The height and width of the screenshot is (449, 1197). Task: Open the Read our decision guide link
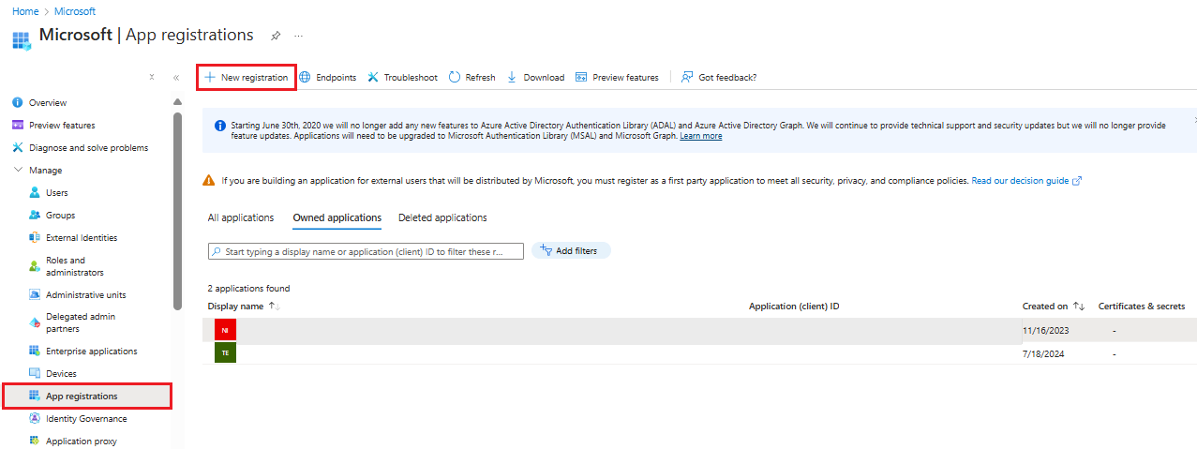click(x=1026, y=180)
